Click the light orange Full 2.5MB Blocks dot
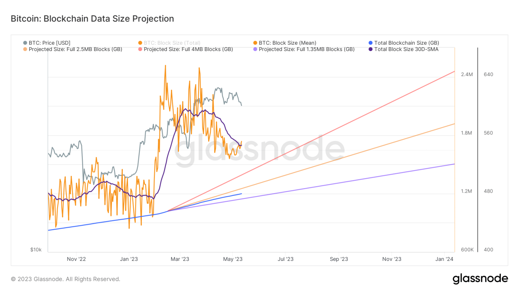This screenshot has width=519, height=292. coord(25,49)
